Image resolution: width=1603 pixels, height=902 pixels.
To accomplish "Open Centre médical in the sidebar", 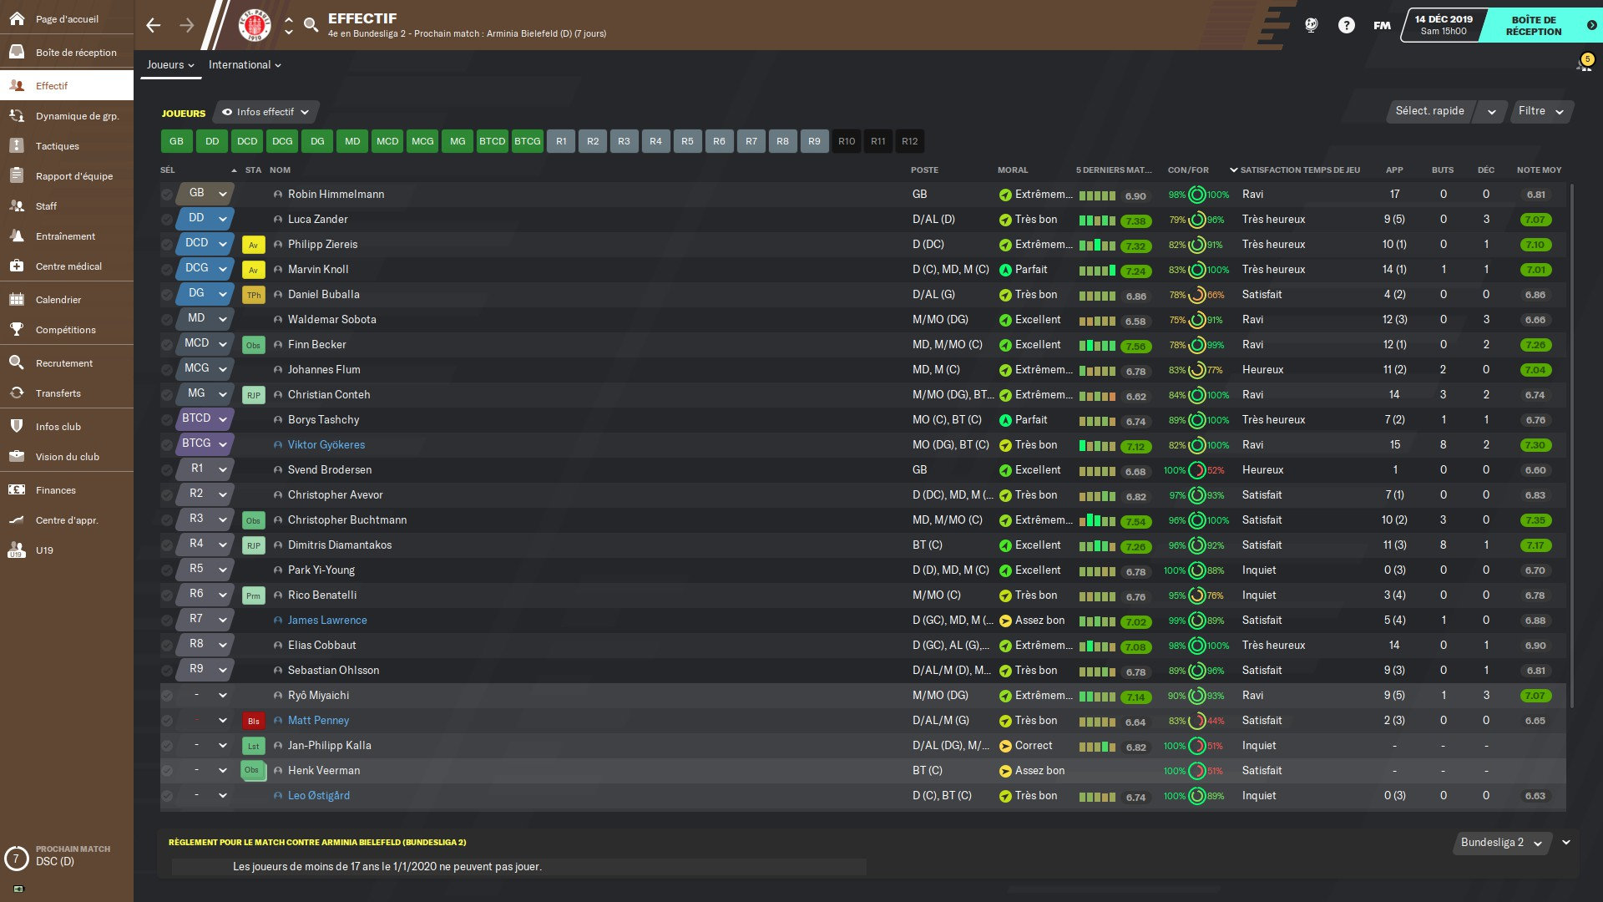I will point(68,266).
